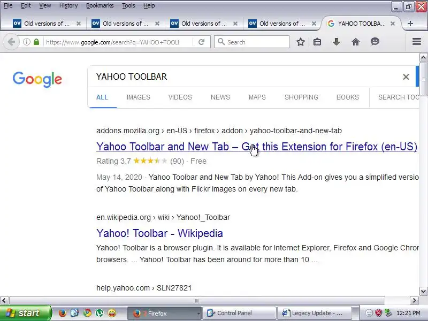Open Yahoo Toolbar and New Tab extension link
The width and height of the screenshot is (428, 321).
(257, 147)
